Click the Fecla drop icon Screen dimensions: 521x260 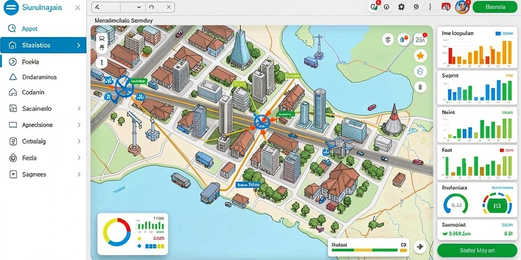click(13, 158)
